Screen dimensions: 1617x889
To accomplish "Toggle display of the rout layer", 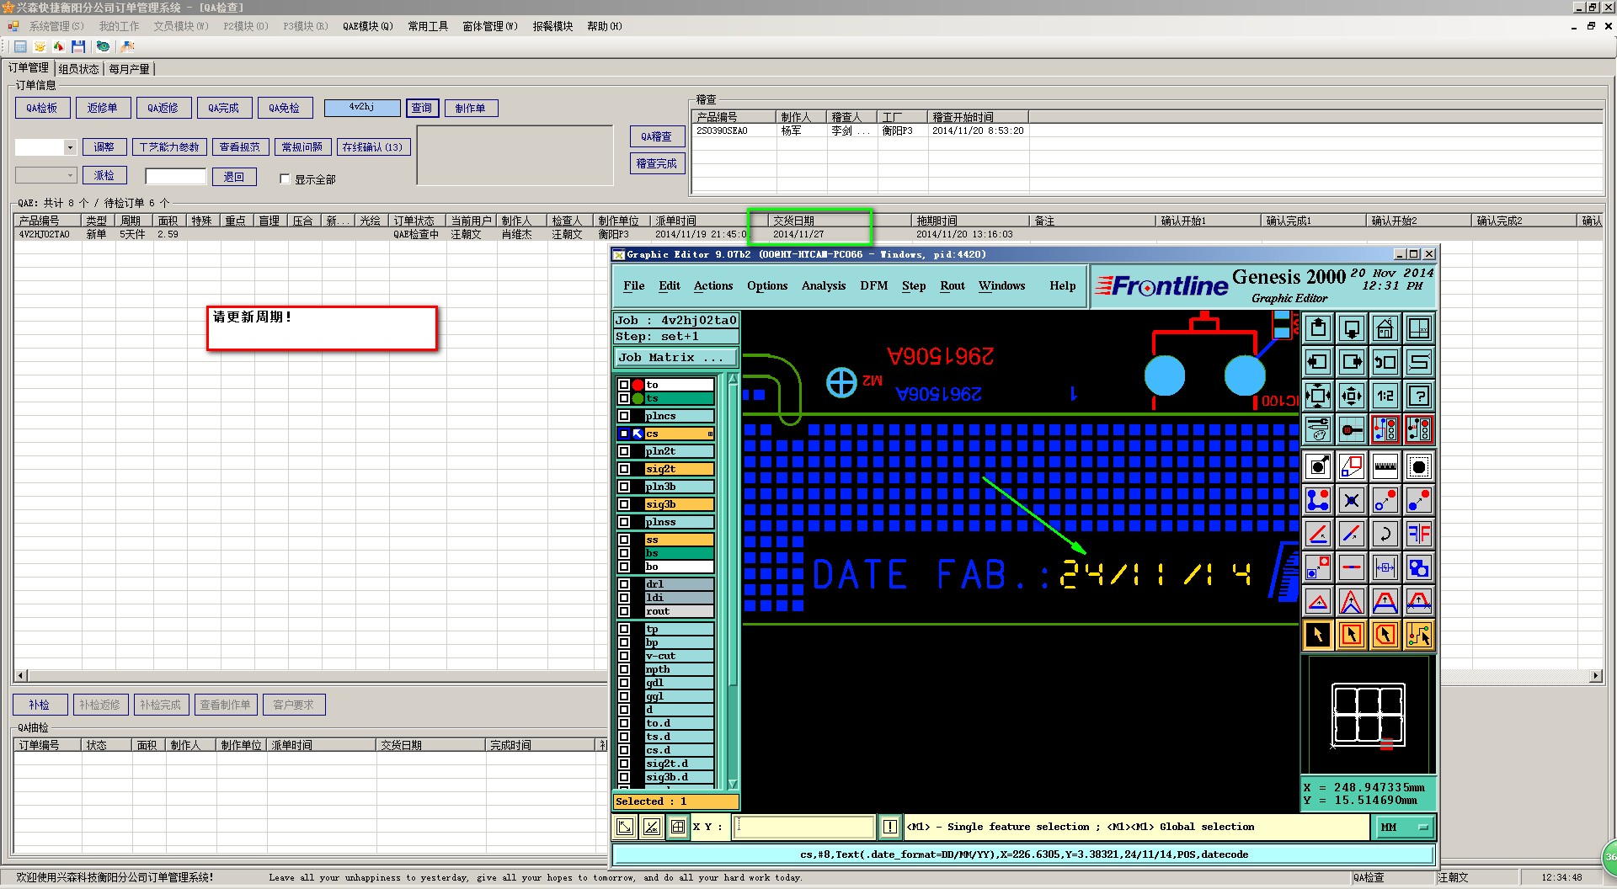I will (x=624, y=611).
